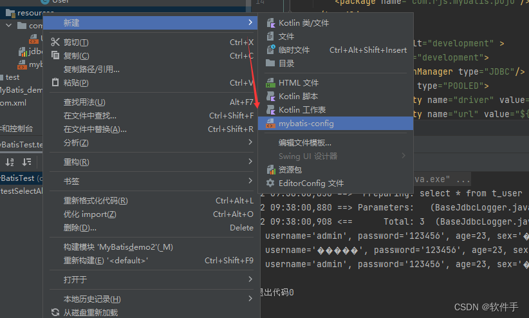Select 删除(D)... menu entry

[x=152, y=227]
